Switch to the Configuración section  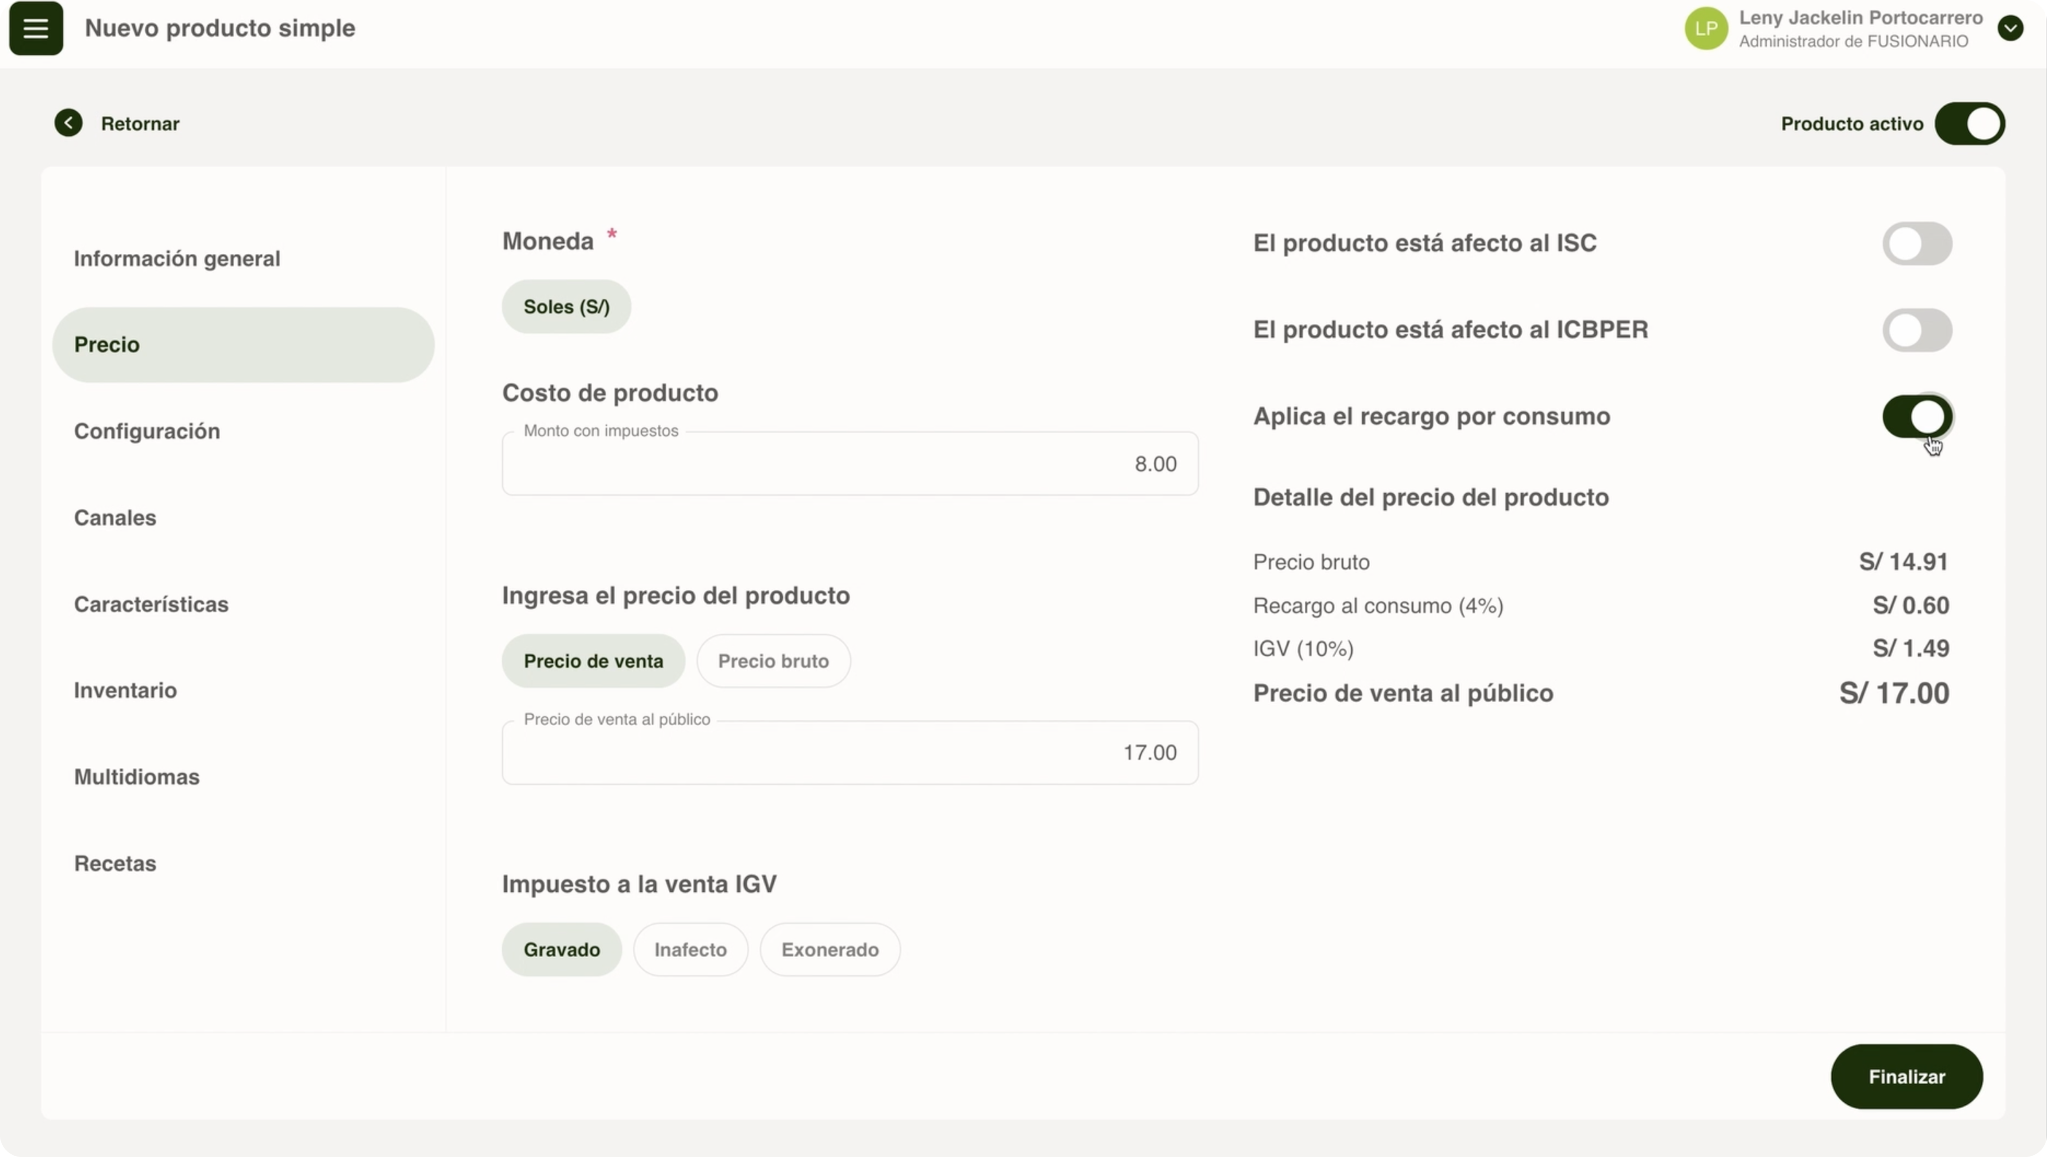tap(147, 431)
